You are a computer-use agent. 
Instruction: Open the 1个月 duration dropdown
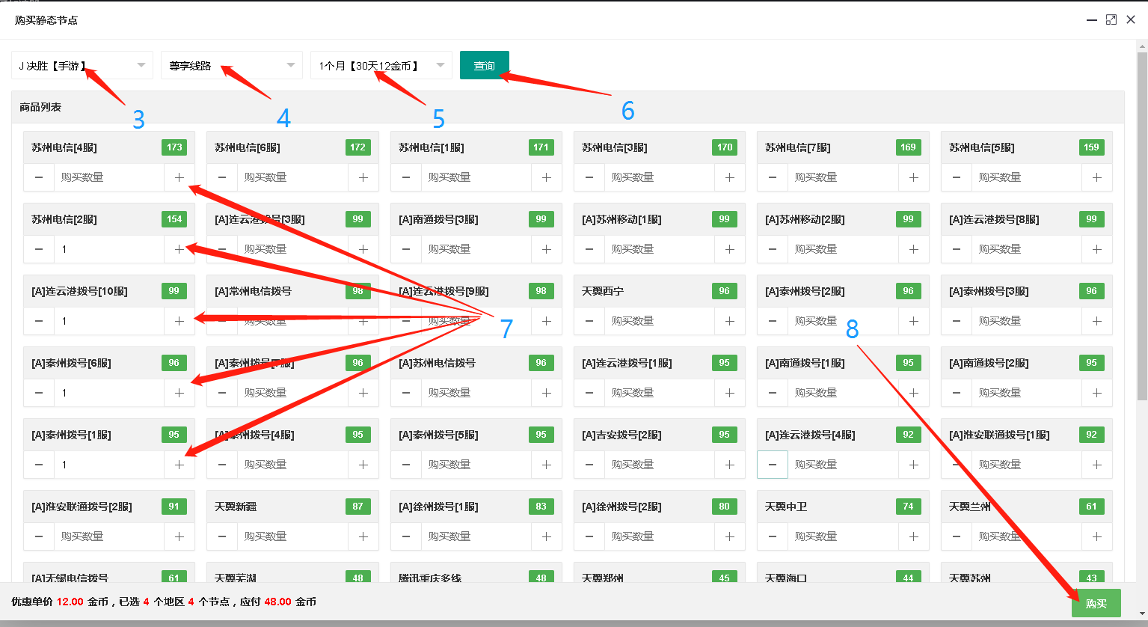(x=381, y=66)
